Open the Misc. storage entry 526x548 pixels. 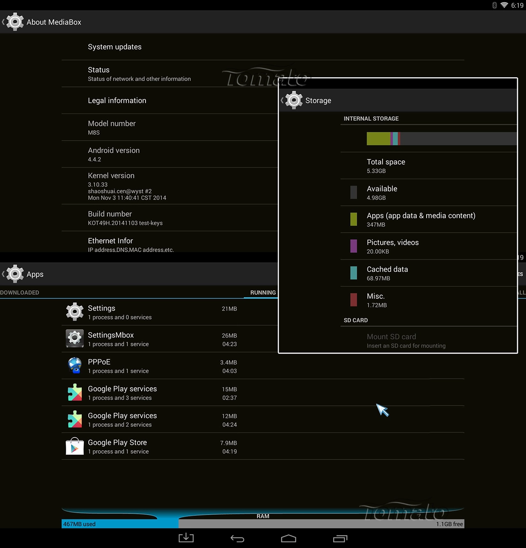click(429, 300)
